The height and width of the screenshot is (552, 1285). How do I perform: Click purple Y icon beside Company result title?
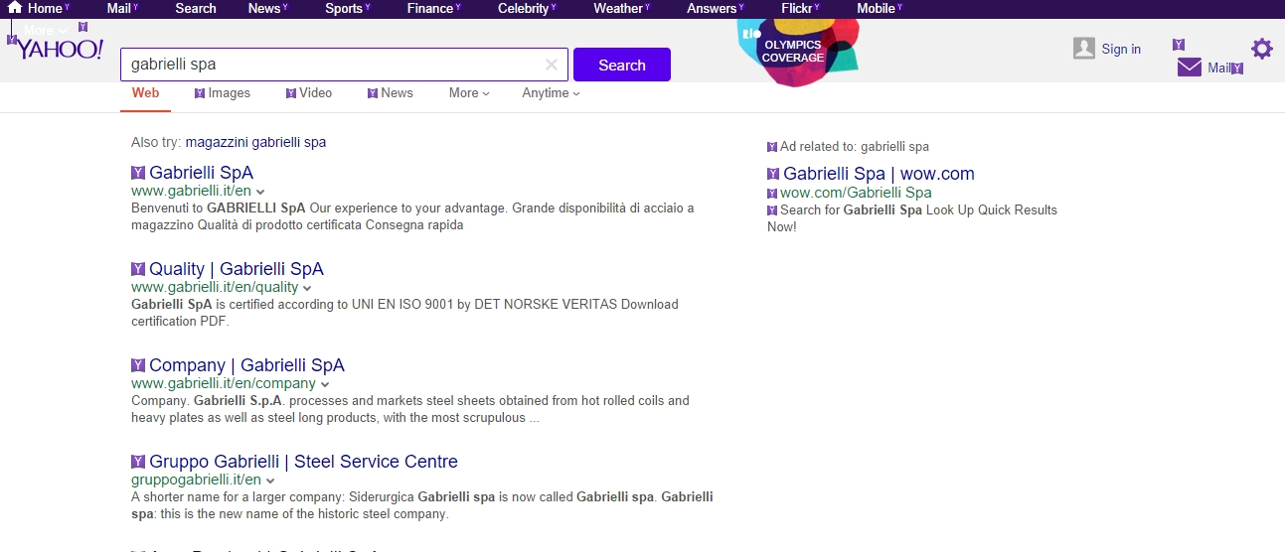[x=138, y=365]
